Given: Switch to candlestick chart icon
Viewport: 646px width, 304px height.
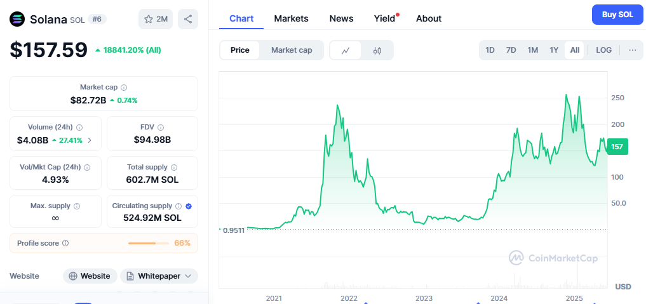Looking at the screenshot, I should coord(377,50).
